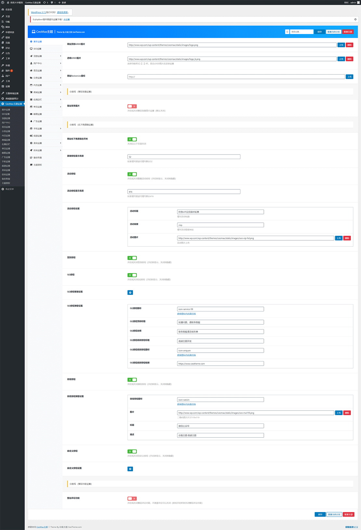Click into the 搜索设置 search field
The width and height of the screenshot is (361, 530).
point(302,32)
